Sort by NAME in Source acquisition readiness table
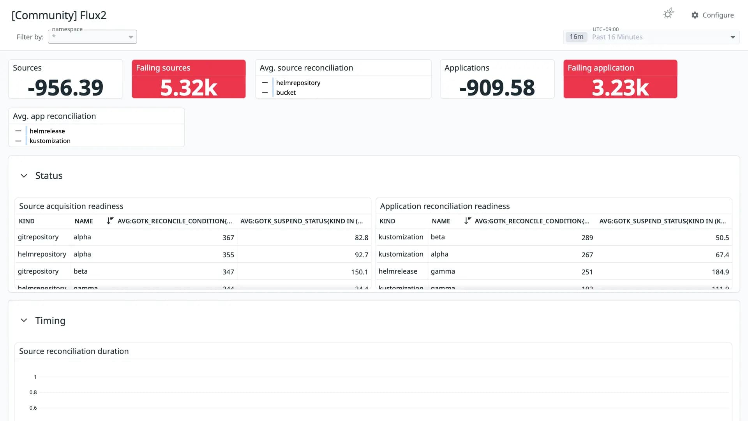Screen dimensions: 748x421 tap(84, 221)
